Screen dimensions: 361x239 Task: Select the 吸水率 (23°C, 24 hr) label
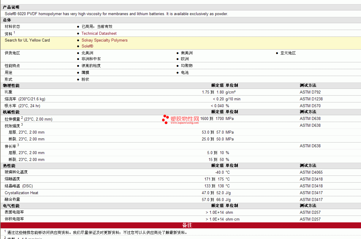pos(23,106)
